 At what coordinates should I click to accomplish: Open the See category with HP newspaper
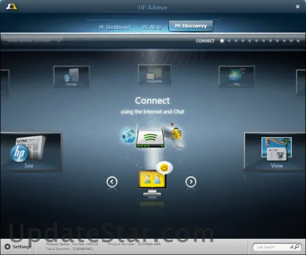(x=31, y=152)
